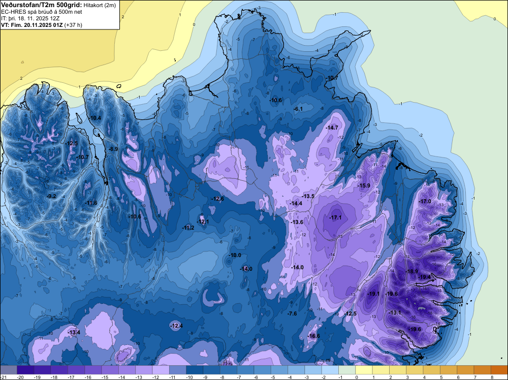Click the pale green swatch between -1 and 0

click(x=347, y=370)
